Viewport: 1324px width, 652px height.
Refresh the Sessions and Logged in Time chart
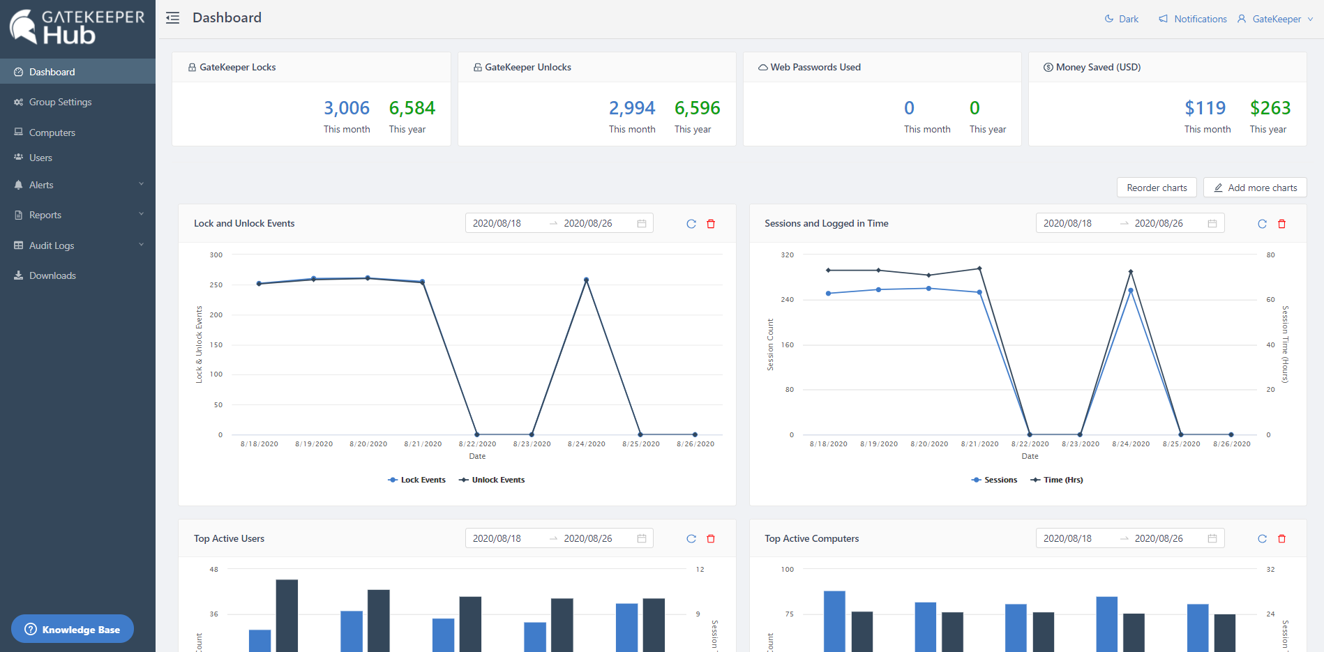click(1262, 224)
